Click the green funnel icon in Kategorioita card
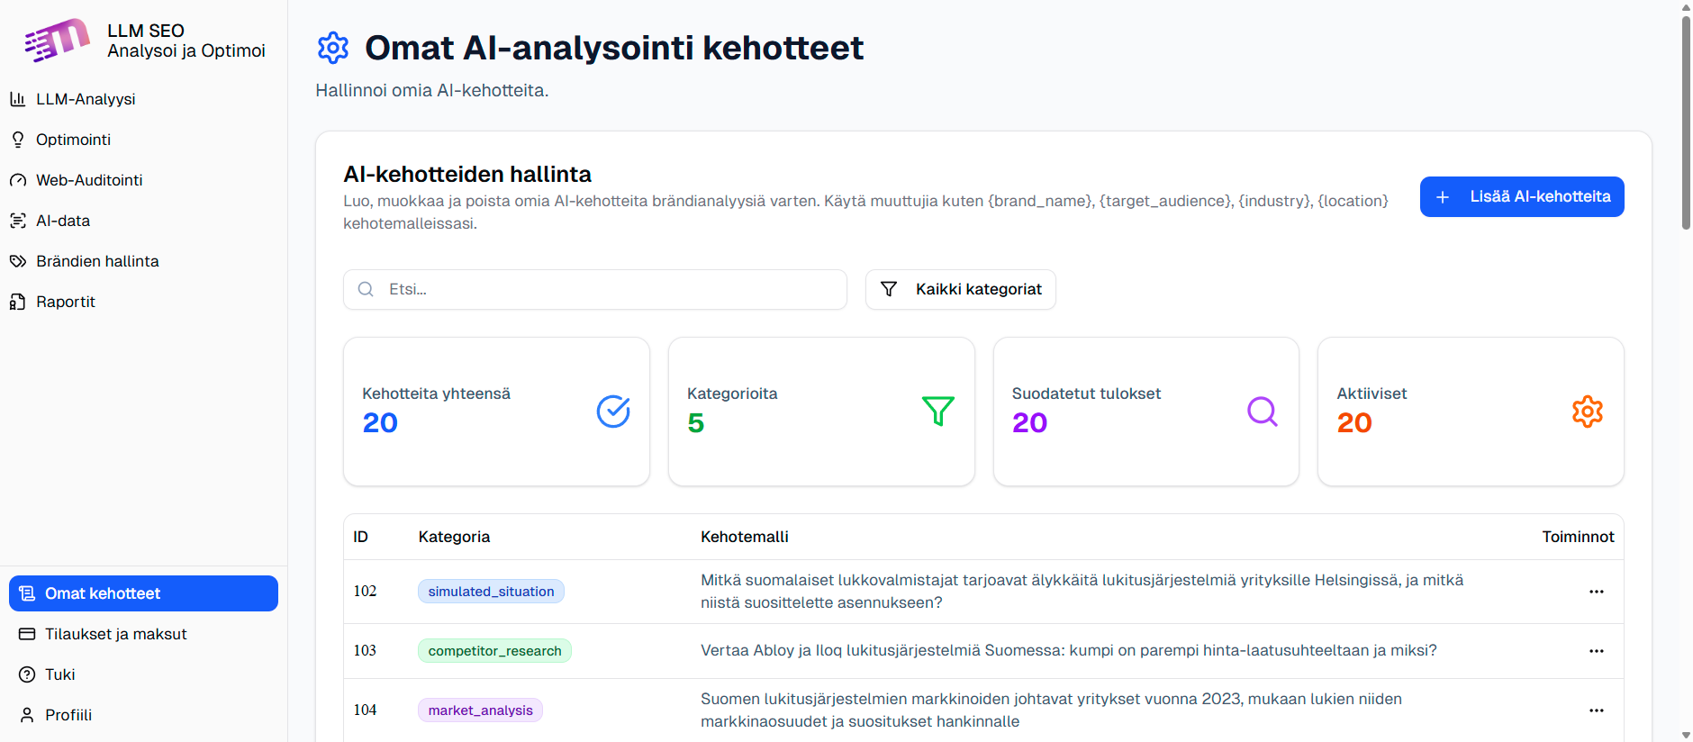The image size is (1693, 742). coord(937,412)
